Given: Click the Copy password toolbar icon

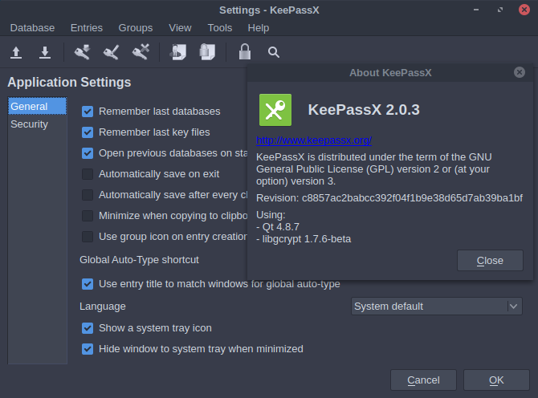Looking at the screenshot, I should [x=208, y=53].
